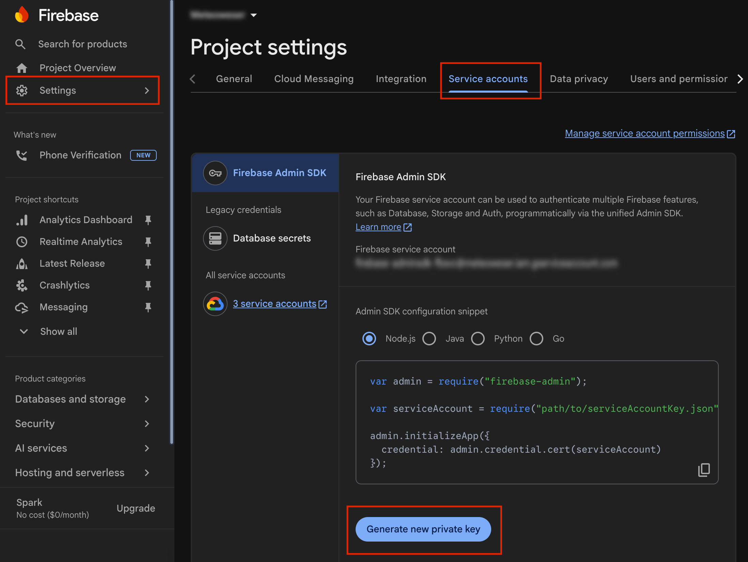Open Messaging shortcut
Viewport: 748px width, 562px height.
(63, 308)
